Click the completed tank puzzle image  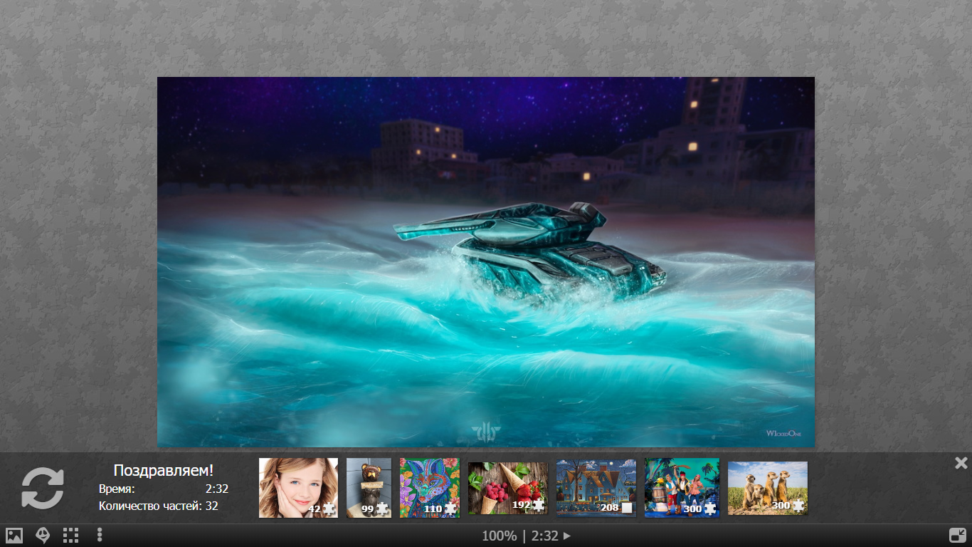(x=486, y=262)
